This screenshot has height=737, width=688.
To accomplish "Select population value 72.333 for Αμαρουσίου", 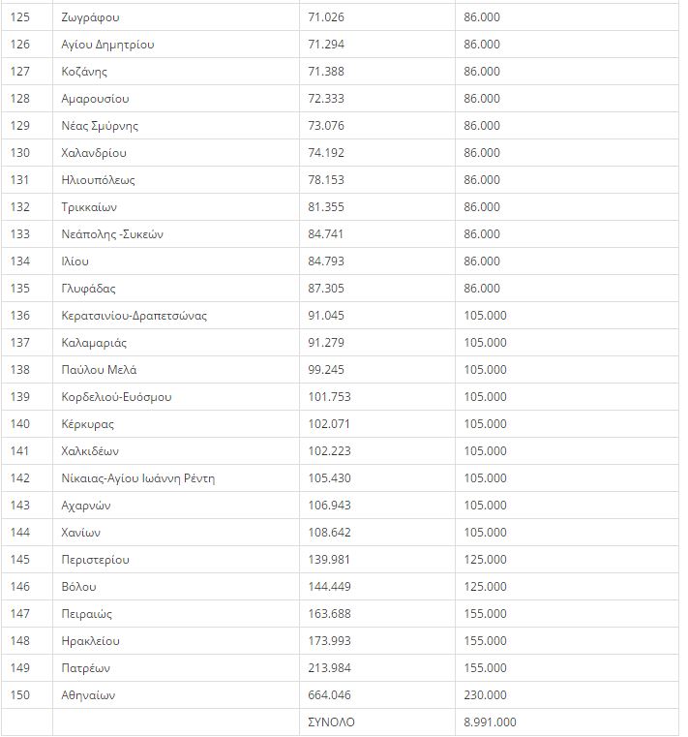I will click(326, 99).
